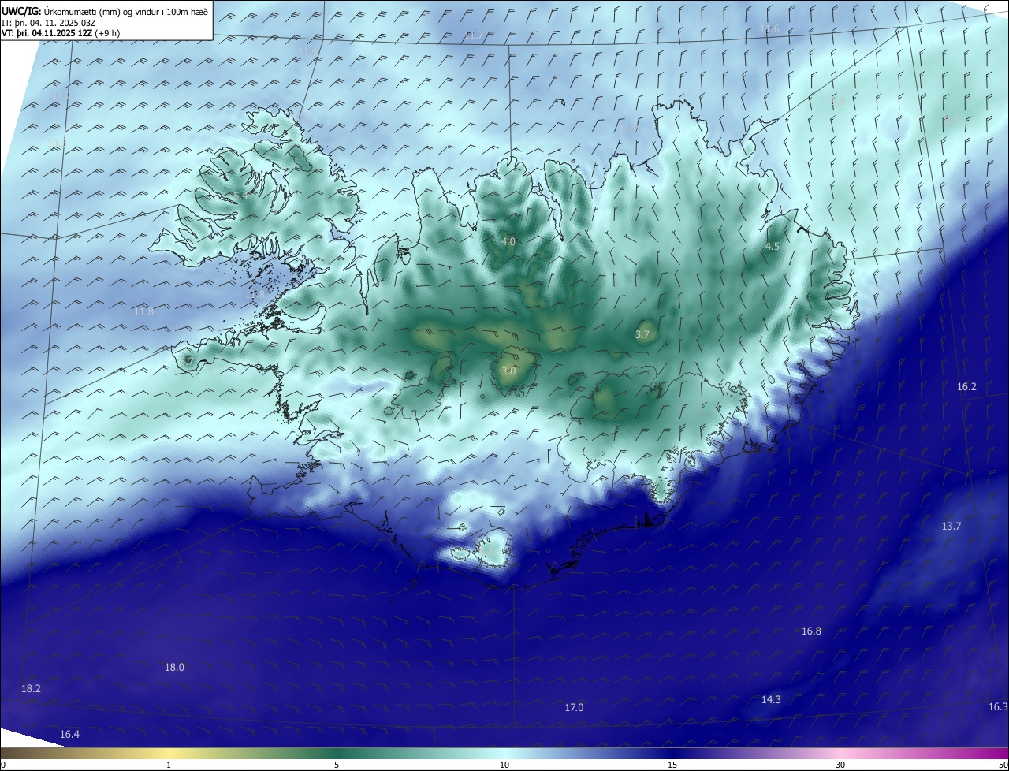
Task: Click the 14.3 value label on the map
Action: pos(771,700)
